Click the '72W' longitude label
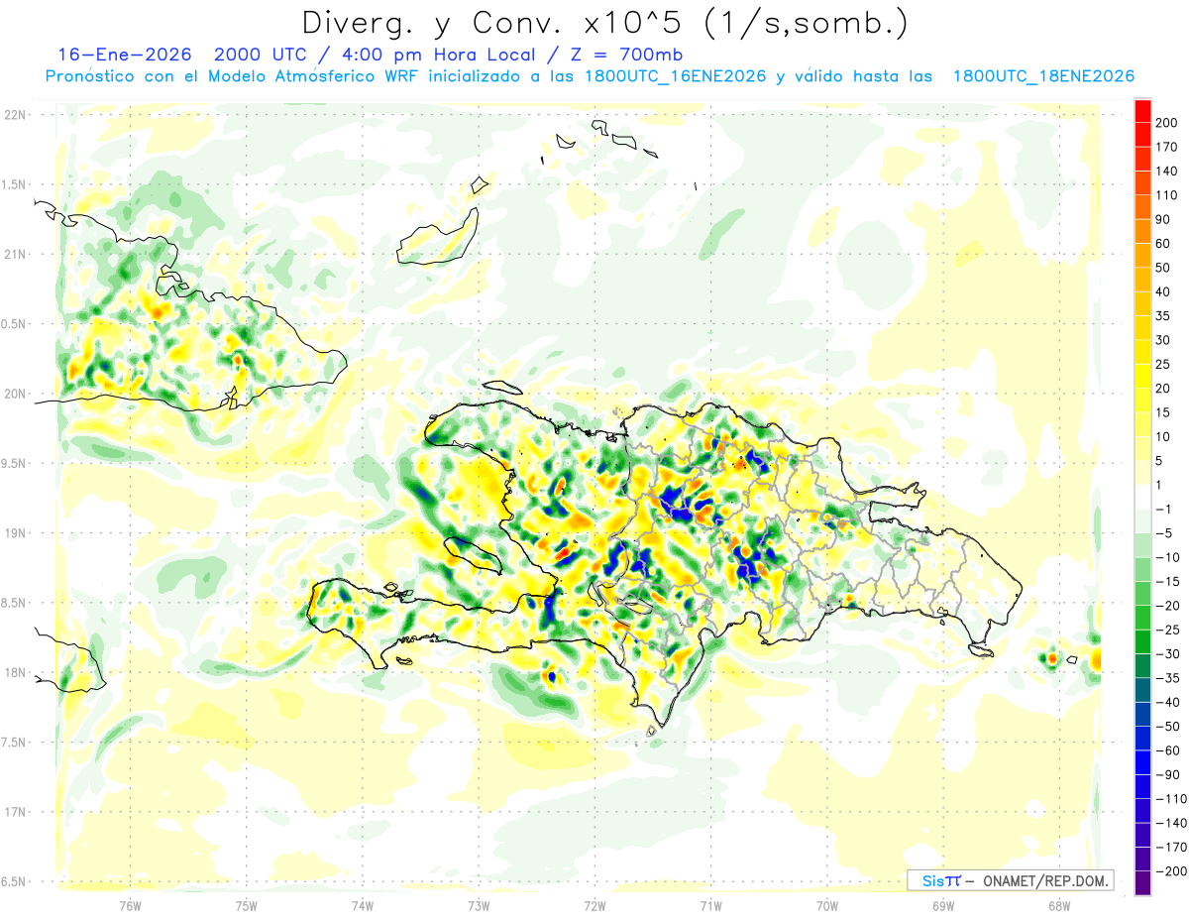Image resolution: width=1189 pixels, height=919 pixels. (x=594, y=906)
